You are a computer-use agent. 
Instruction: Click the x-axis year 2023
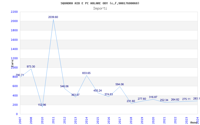pyautogui.click(x=186, y=120)
